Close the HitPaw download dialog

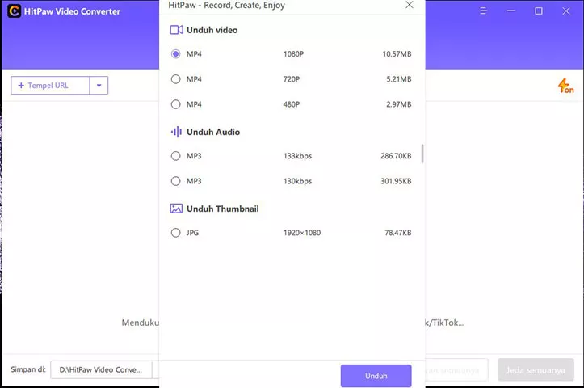click(x=409, y=5)
